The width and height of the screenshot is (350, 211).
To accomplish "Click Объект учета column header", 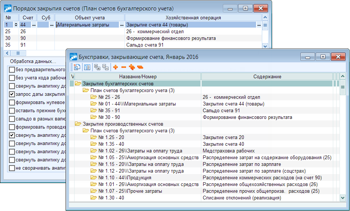I will 89,18.
